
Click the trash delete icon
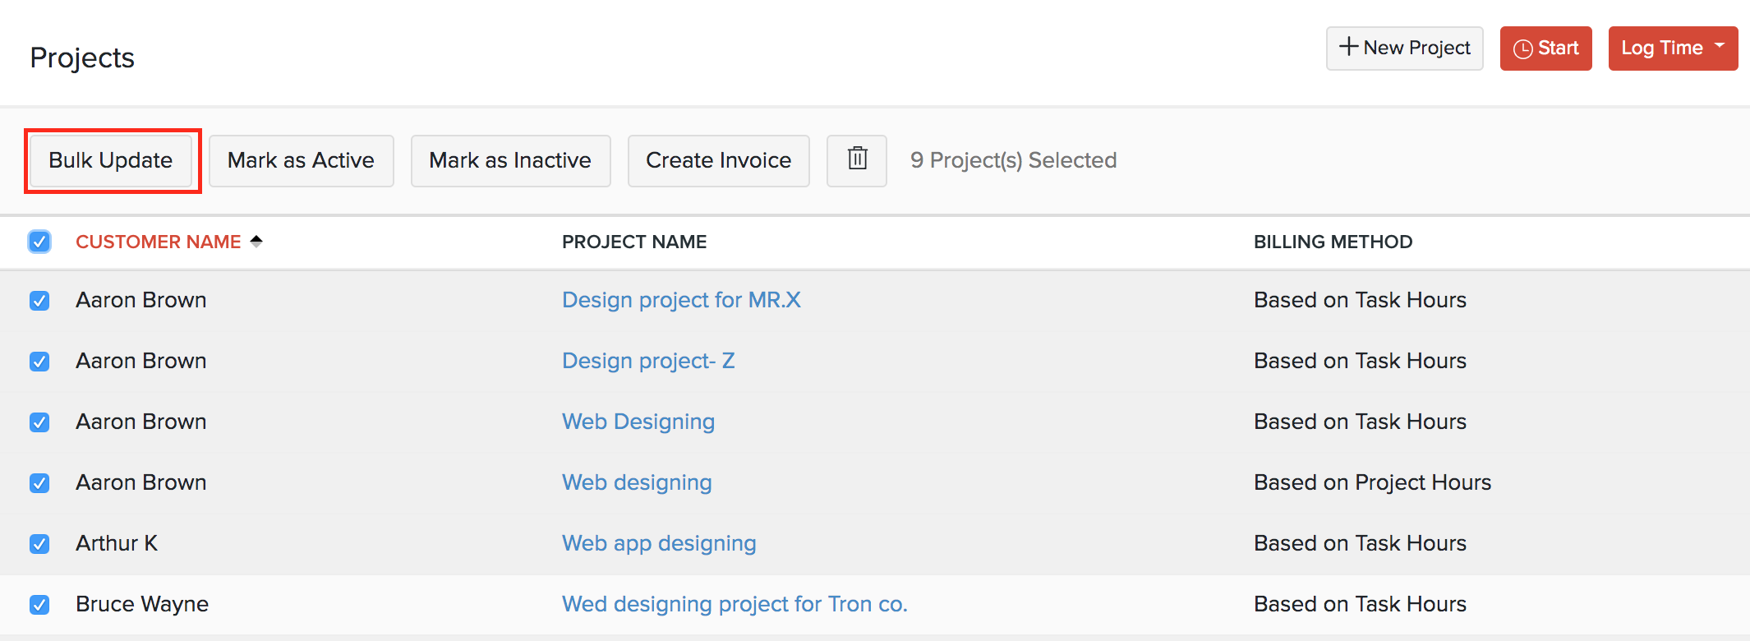pyautogui.click(x=856, y=160)
